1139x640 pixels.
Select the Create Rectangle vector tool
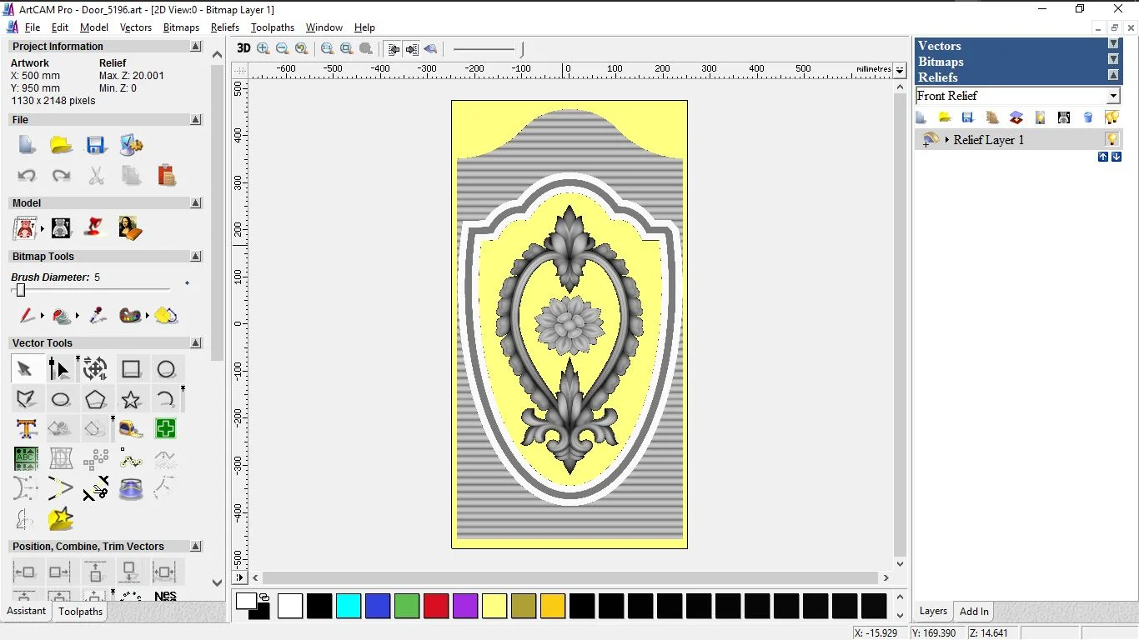pyautogui.click(x=131, y=368)
